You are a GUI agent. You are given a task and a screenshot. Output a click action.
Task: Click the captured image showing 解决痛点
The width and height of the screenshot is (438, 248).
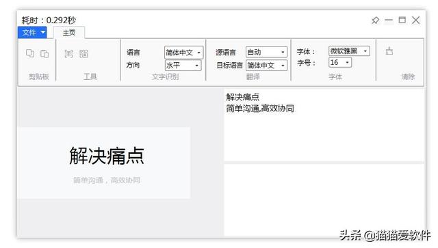(104, 163)
